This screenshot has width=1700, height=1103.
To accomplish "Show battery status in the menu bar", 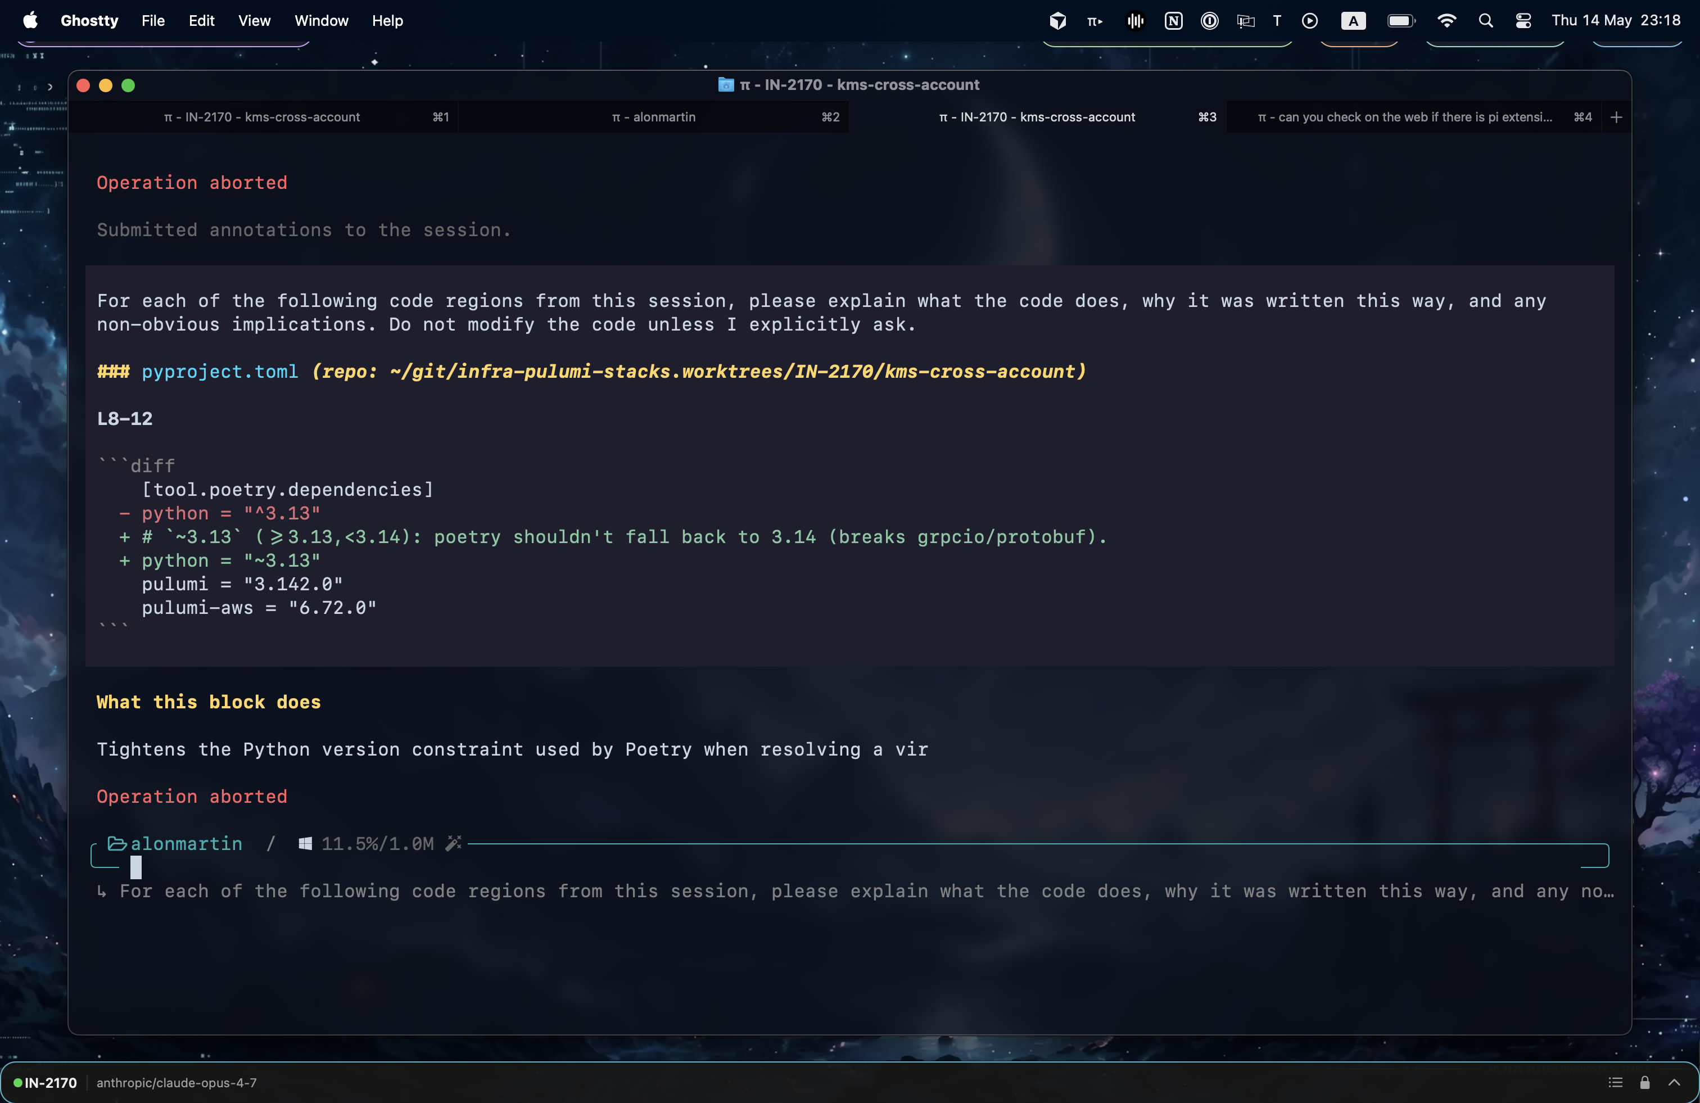I will pos(1401,21).
